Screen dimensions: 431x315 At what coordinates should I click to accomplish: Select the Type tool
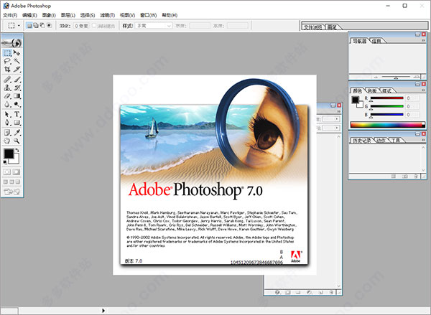tap(17, 114)
